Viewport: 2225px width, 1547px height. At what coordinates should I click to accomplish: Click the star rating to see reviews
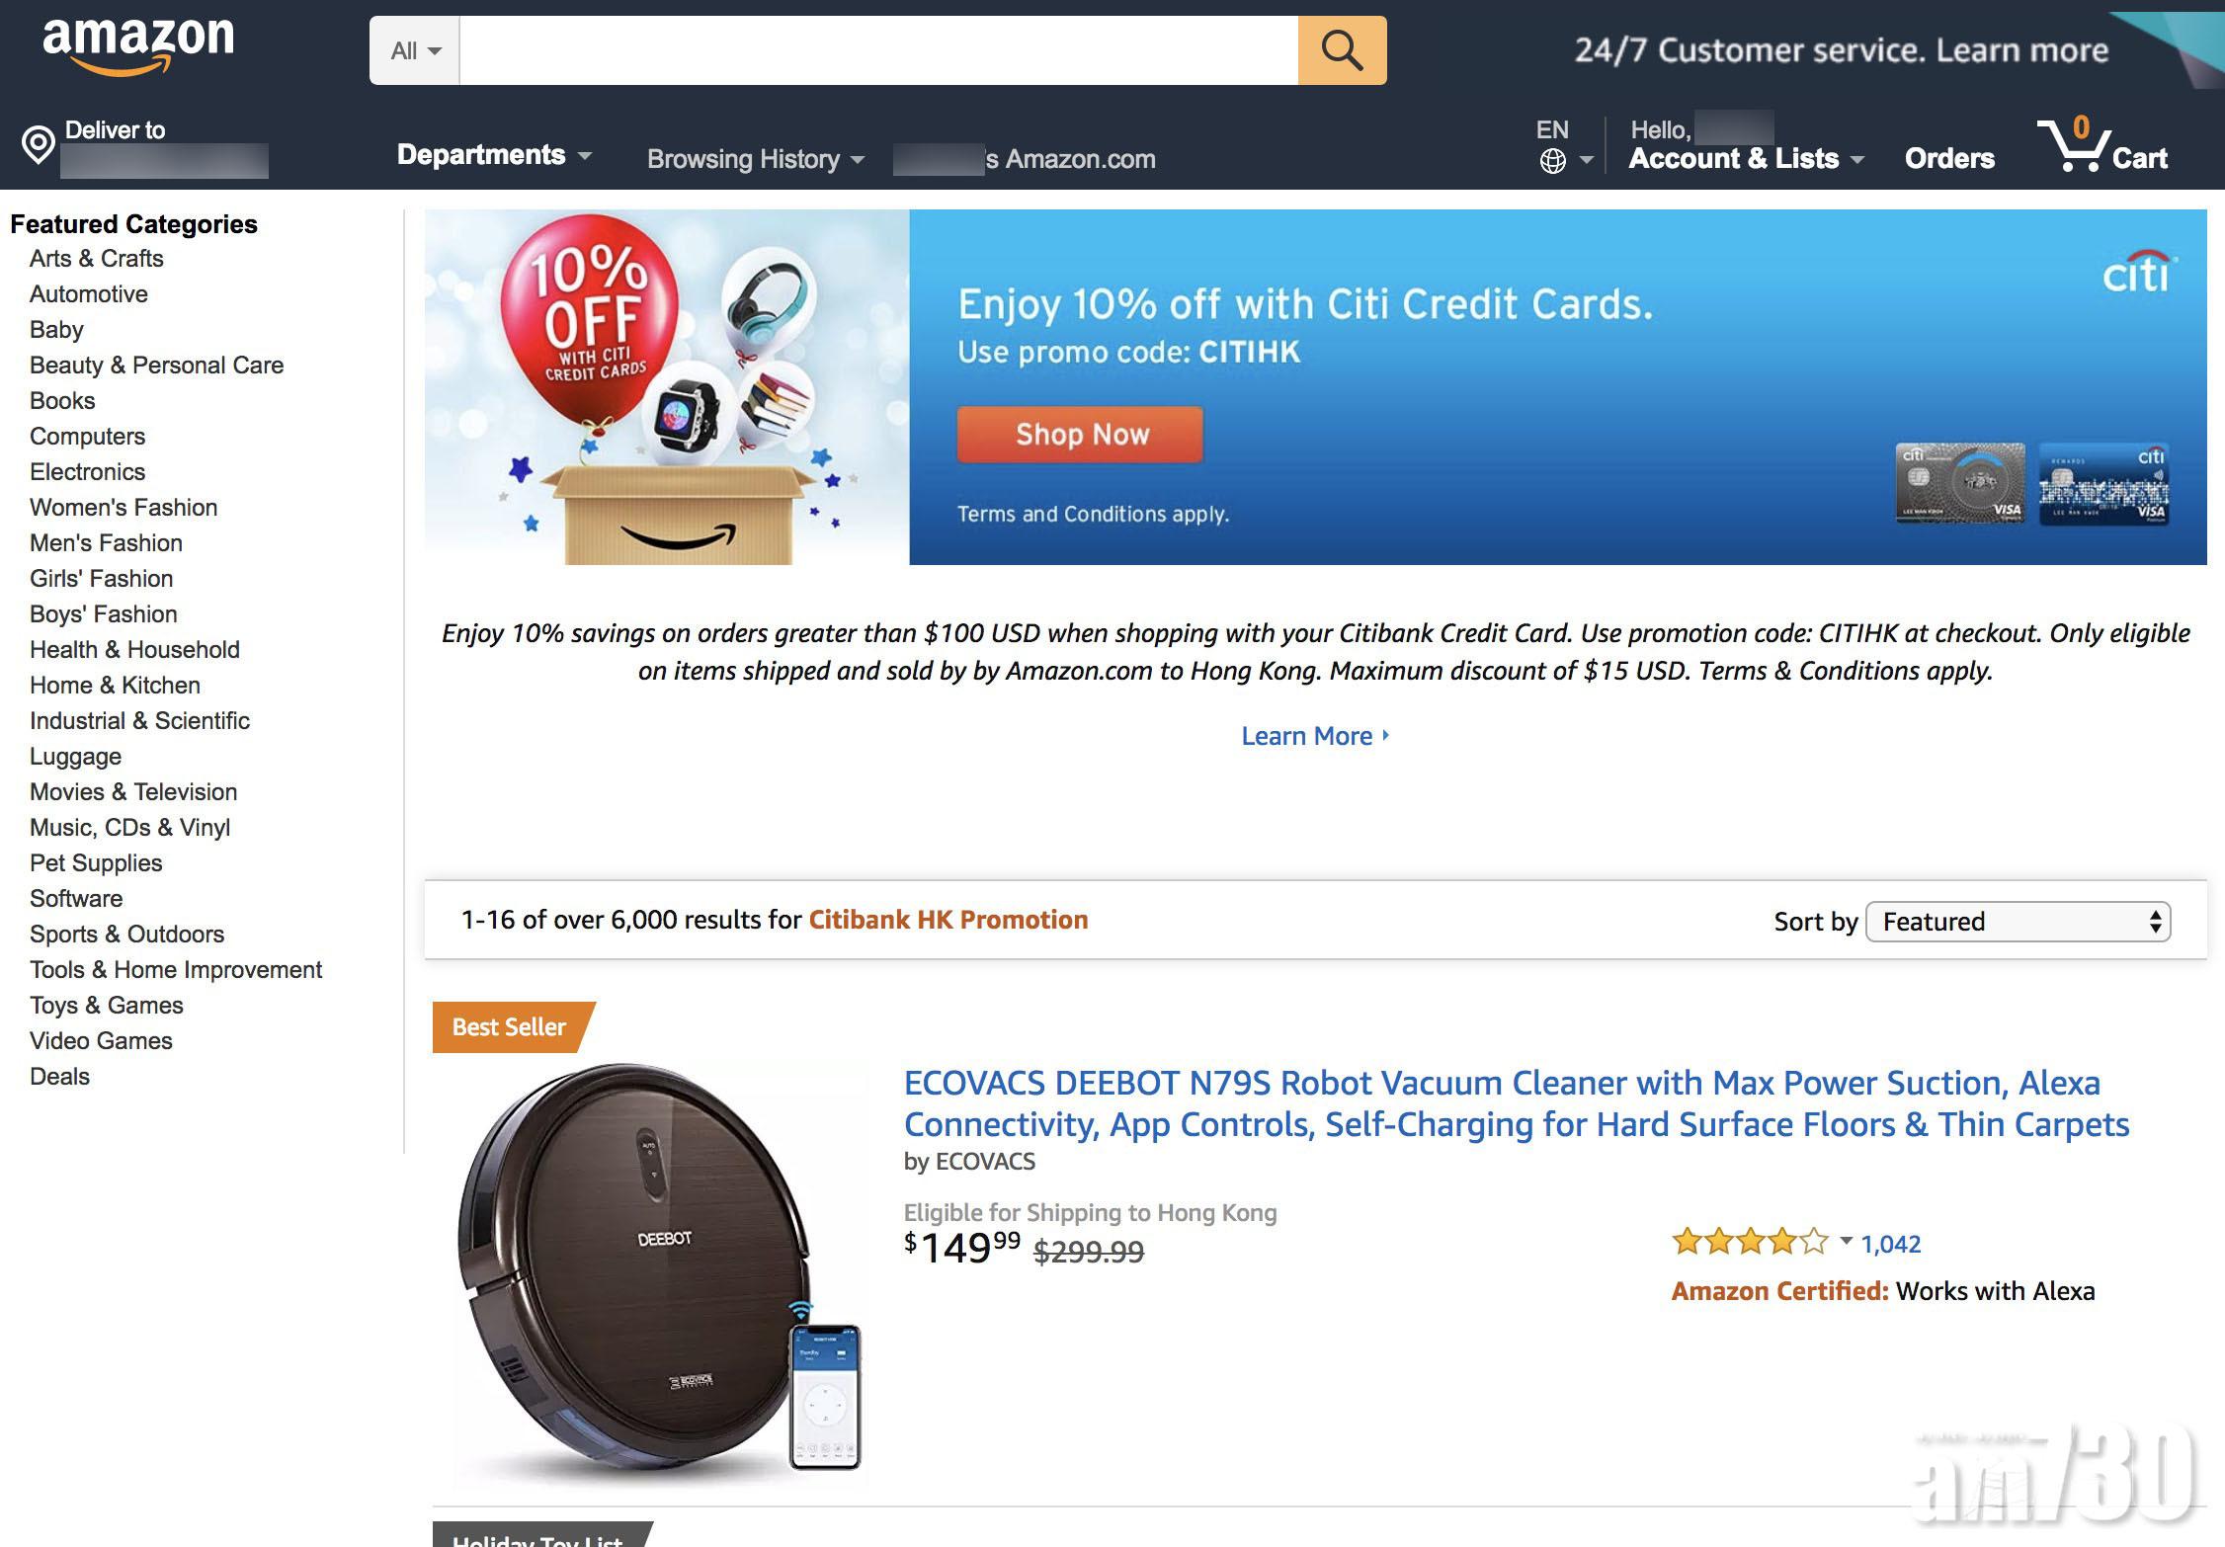click(1749, 1243)
